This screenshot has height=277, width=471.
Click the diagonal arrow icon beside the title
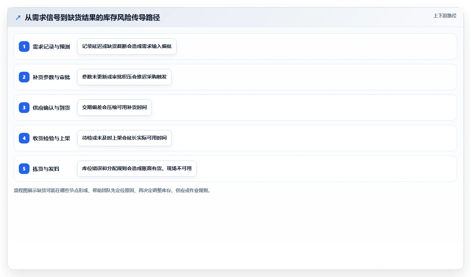(18, 18)
